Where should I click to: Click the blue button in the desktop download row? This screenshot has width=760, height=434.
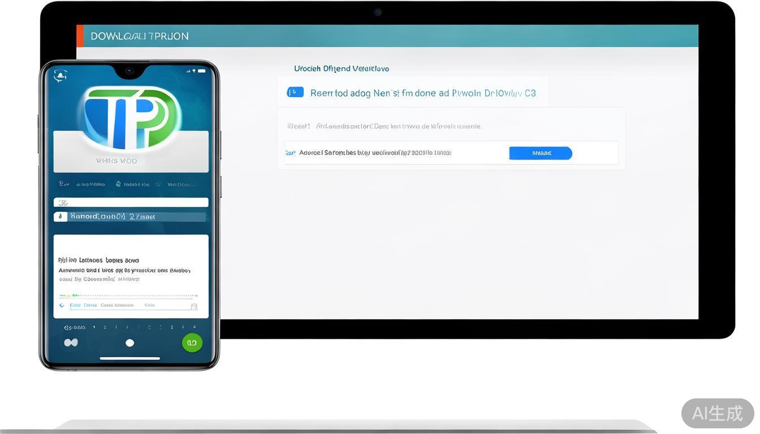pos(540,153)
